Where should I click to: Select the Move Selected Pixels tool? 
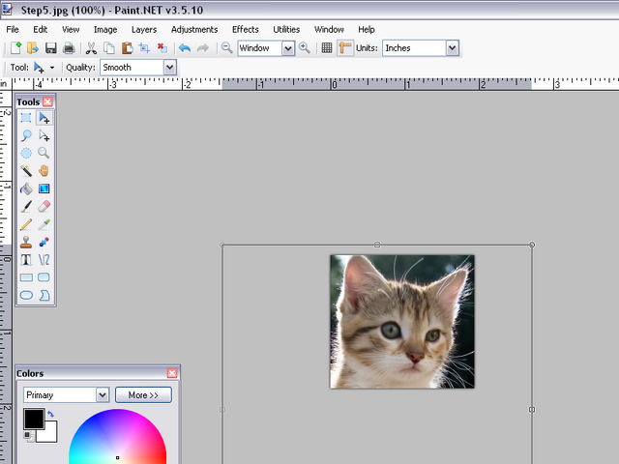coord(44,118)
